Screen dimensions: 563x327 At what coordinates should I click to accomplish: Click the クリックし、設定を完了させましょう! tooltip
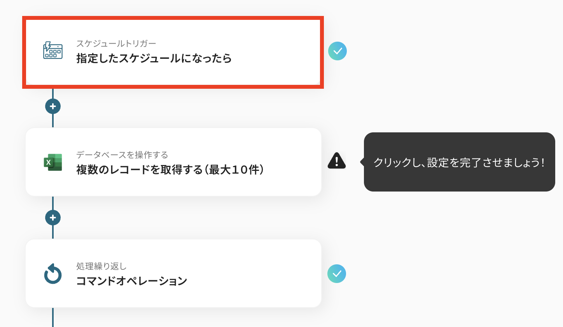pos(459,162)
